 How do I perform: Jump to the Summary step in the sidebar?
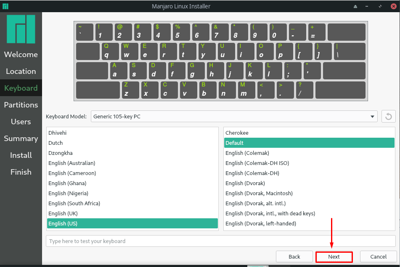pos(21,139)
